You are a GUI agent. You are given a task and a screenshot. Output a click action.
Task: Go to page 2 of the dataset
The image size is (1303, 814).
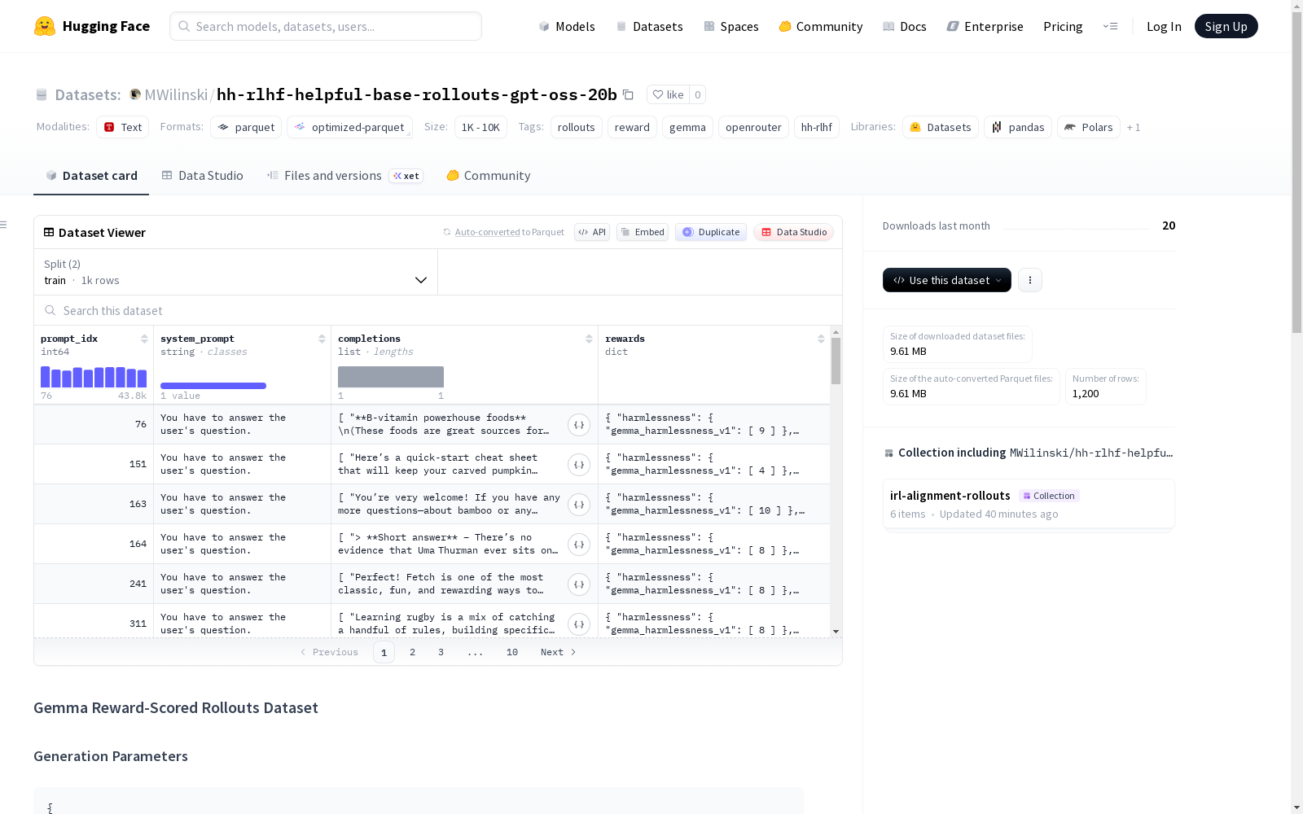coord(413,652)
